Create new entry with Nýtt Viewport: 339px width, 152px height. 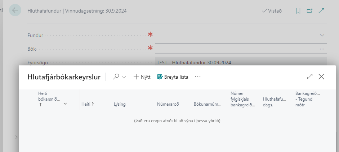point(142,77)
